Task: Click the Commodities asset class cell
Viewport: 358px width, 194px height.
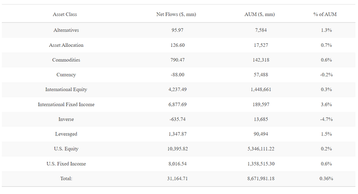Action: pyautogui.click(x=66, y=60)
